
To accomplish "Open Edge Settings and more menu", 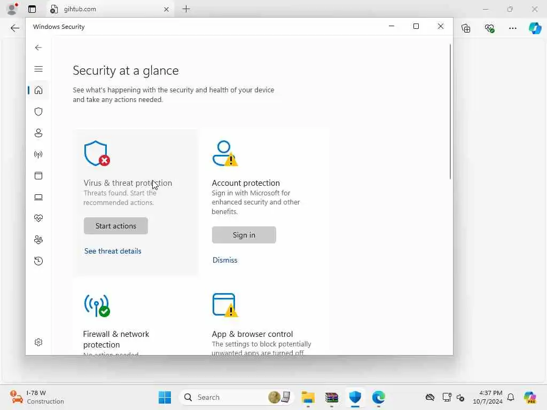I will (512, 28).
